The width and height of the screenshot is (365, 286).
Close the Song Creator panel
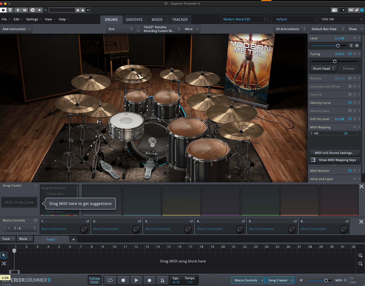[x=361, y=186]
